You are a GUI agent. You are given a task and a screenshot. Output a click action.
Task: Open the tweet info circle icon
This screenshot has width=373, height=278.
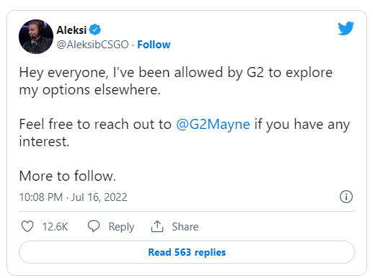(x=346, y=197)
